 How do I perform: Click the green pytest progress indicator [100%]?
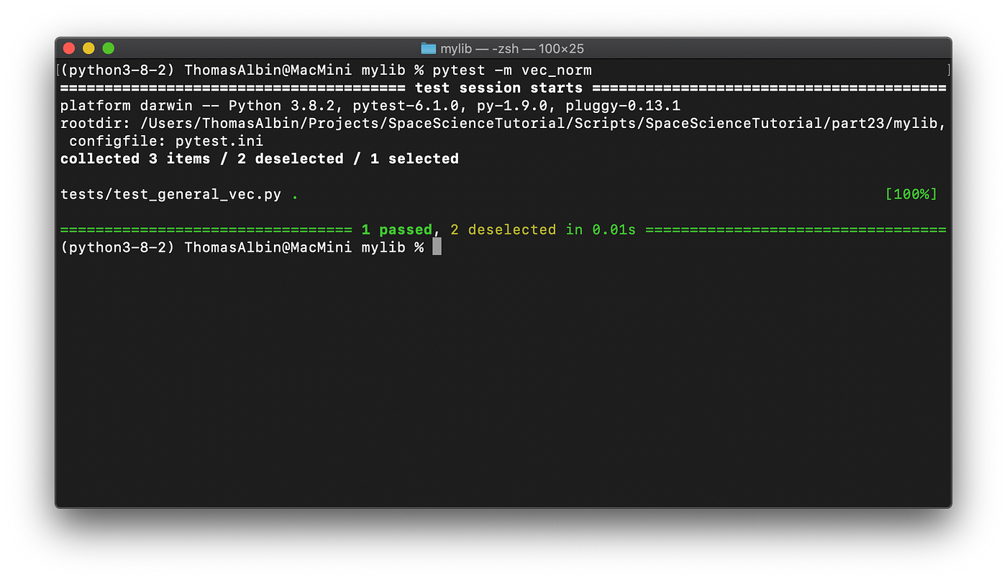tap(911, 193)
